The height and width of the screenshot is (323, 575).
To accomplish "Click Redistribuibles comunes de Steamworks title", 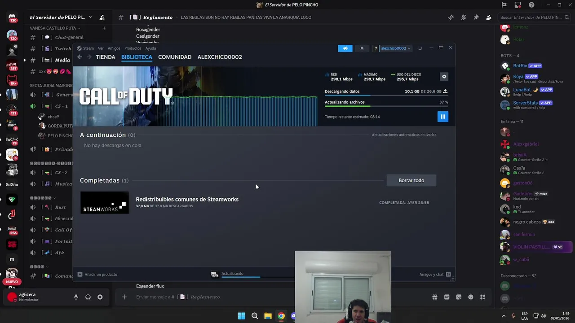I will [x=187, y=199].
